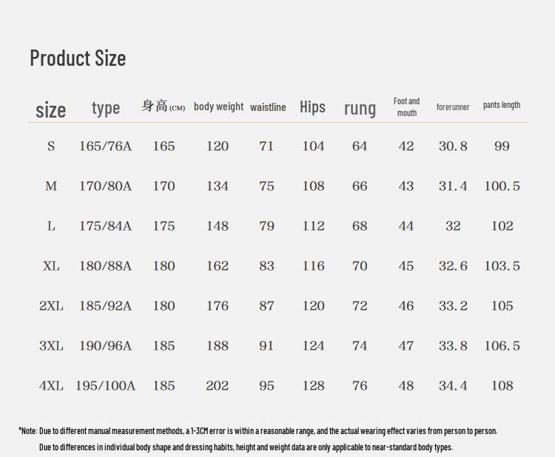Click the 'waistline' column header

(x=268, y=107)
